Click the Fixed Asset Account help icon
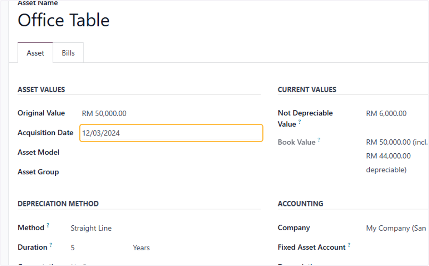Screen dimensions: 429x266 (349, 245)
